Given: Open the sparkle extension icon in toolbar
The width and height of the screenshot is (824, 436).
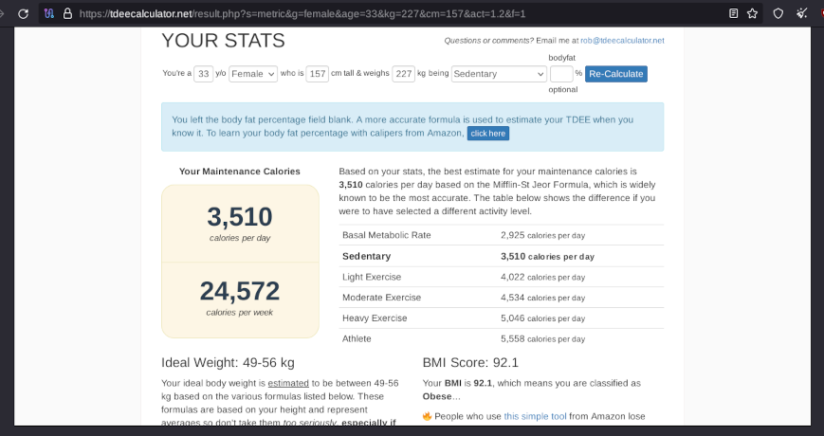Looking at the screenshot, I should 801,13.
